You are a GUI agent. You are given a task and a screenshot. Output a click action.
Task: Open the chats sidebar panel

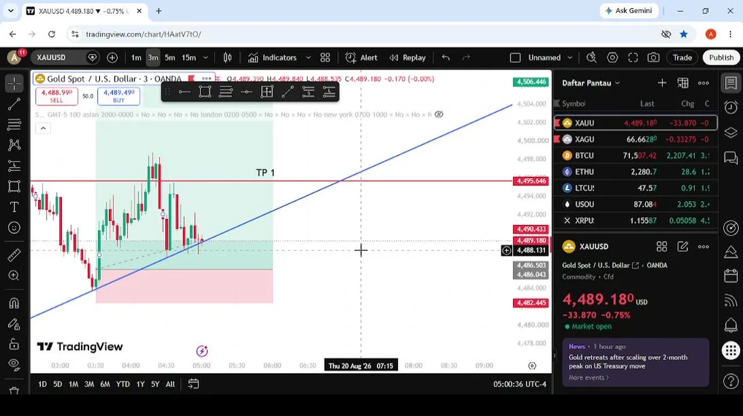point(731,158)
